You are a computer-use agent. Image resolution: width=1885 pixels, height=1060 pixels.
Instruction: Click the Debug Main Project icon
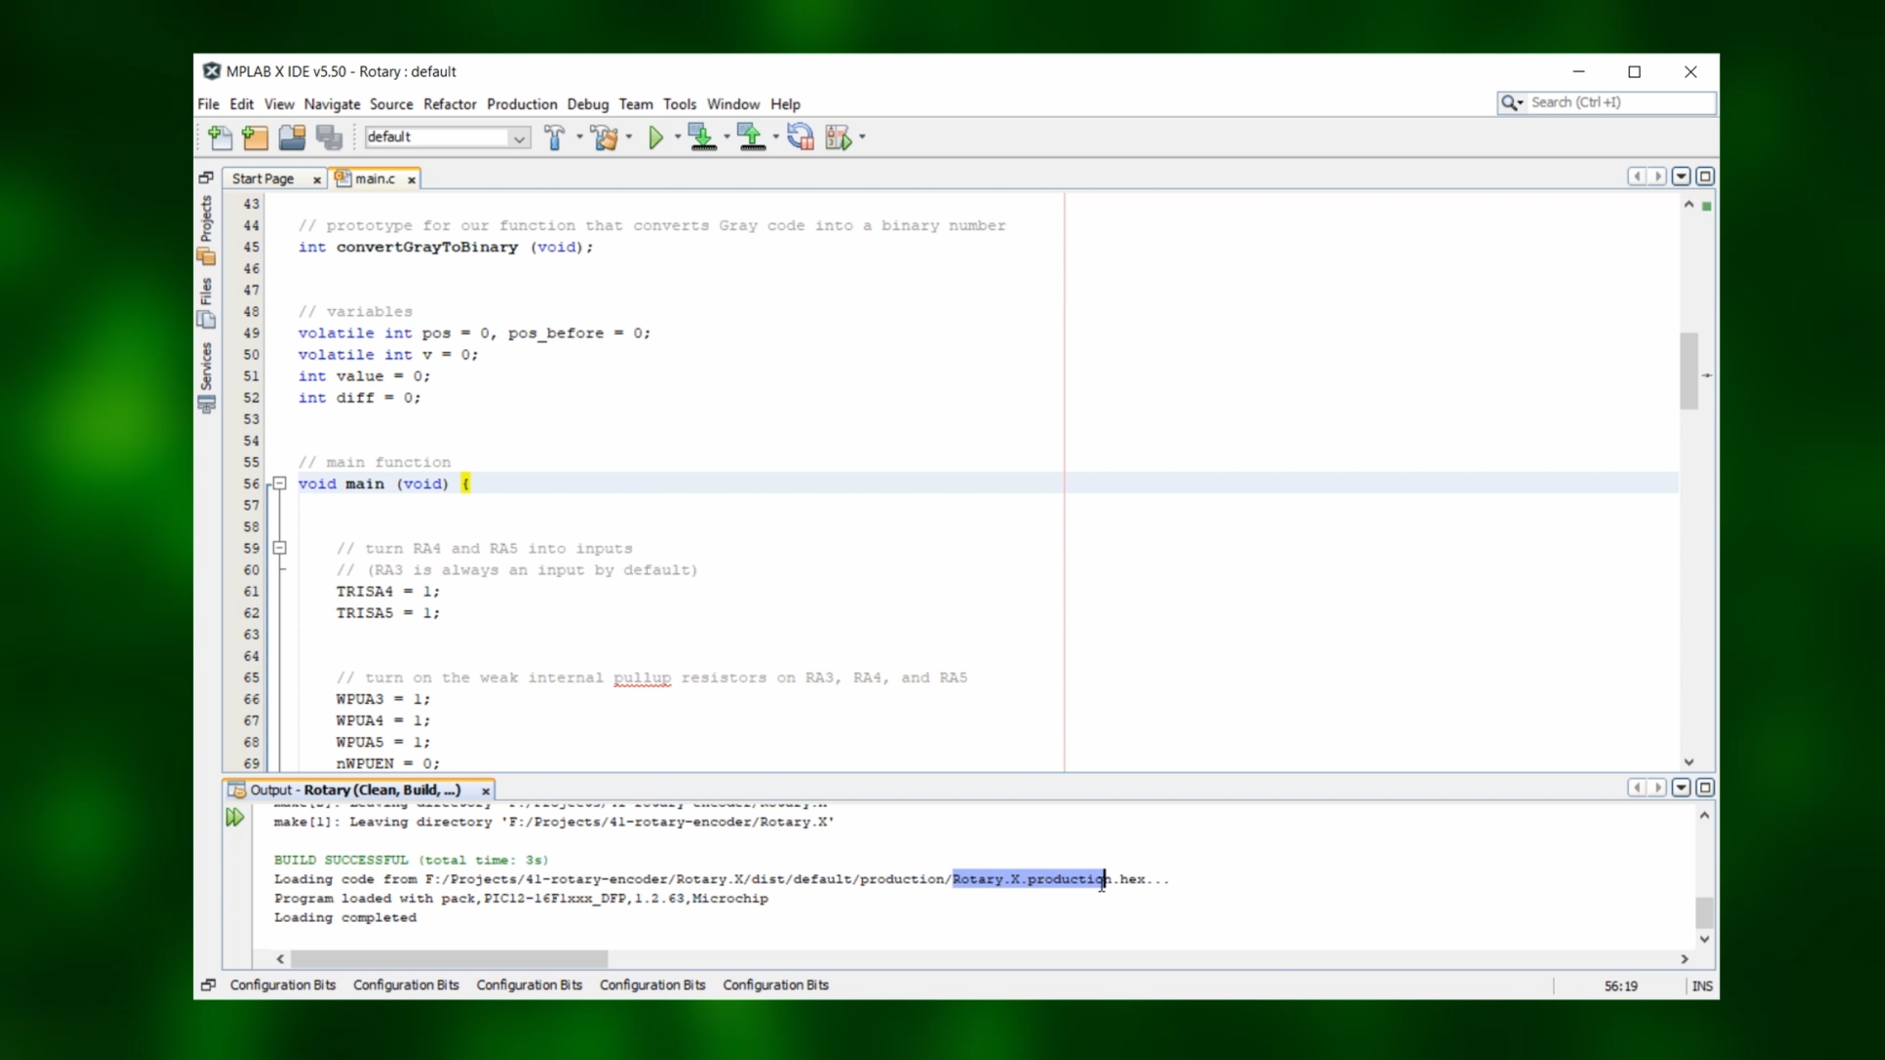click(x=839, y=138)
